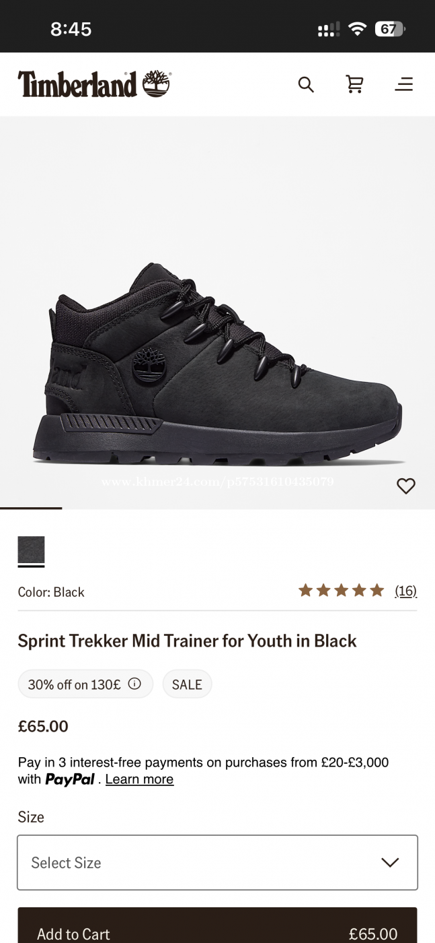Click the SALE badge
Image resolution: width=435 pixels, height=943 pixels.
(187, 684)
